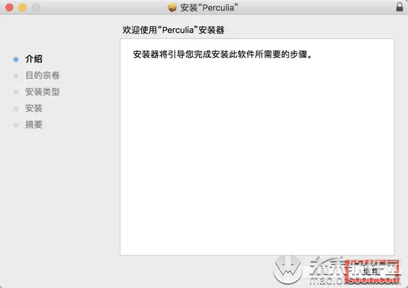
Task: Click the 继续 (Continue) button
Action: [x=372, y=272]
